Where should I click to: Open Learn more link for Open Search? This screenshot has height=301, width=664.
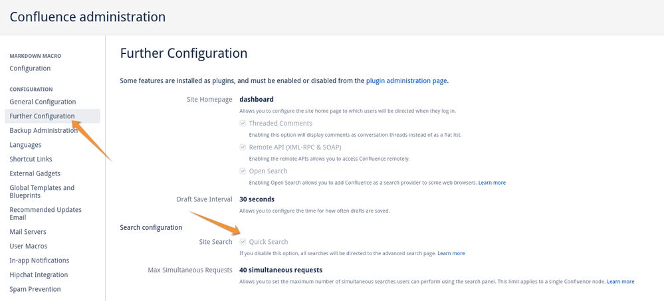tap(492, 183)
